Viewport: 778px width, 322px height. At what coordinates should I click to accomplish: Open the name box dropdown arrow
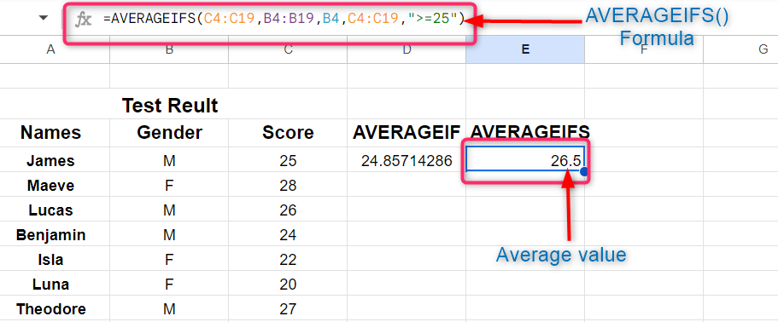click(44, 18)
